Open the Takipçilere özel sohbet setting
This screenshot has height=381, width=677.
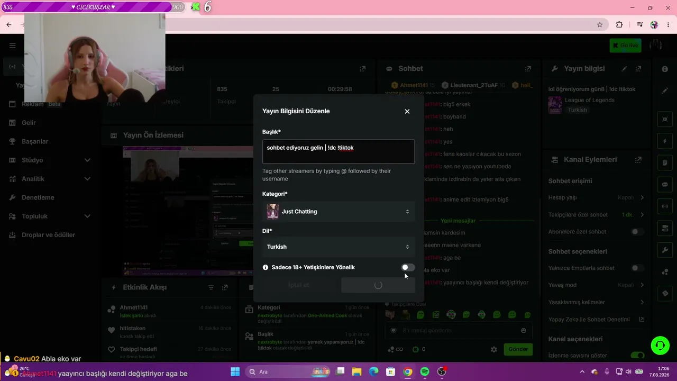[596, 215]
